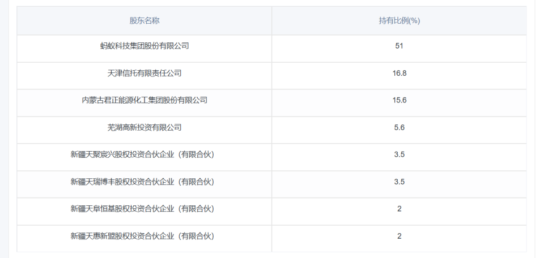Screen dimensions: 544x258
Task: Click the 持有比例(%) column header
Action: 399,21
